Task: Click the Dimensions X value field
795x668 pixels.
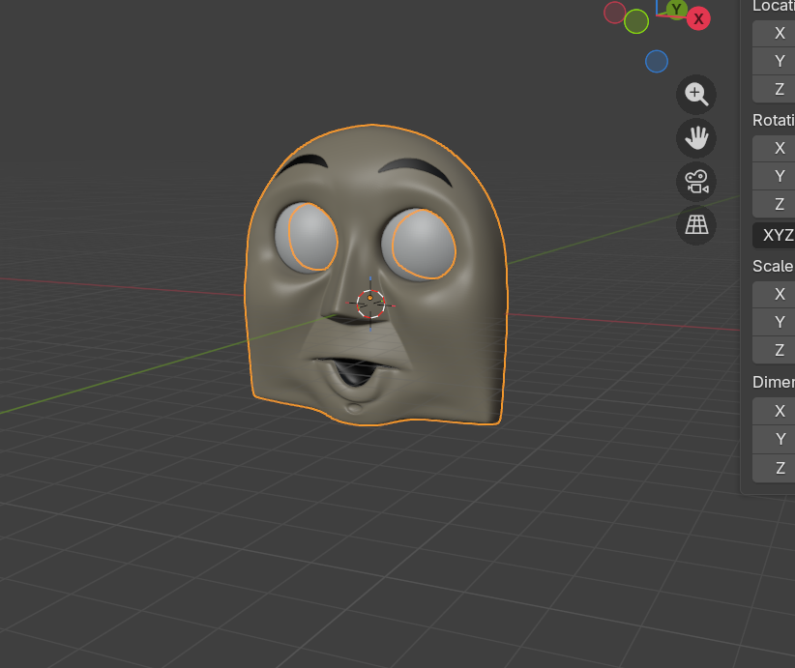Action: tap(774, 411)
